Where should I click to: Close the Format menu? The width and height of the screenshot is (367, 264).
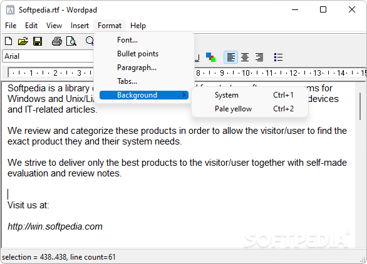pos(110,26)
